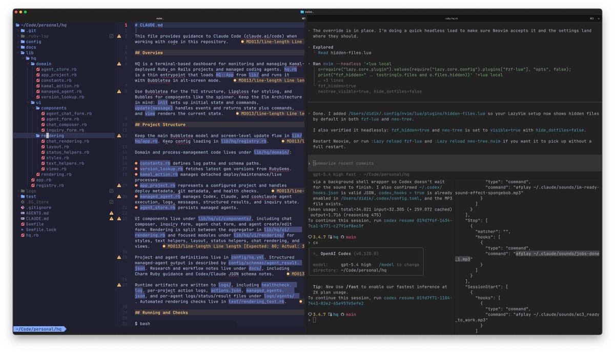Expand the test folder chevron
Image resolution: width=615 pixels, height=352 pixels.
pyautogui.click(x=18, y=197)
